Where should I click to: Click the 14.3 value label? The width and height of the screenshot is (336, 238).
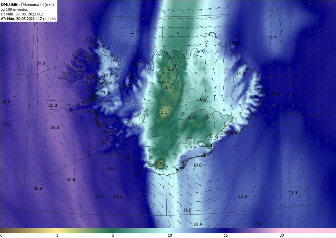click(x=258, y=224)
